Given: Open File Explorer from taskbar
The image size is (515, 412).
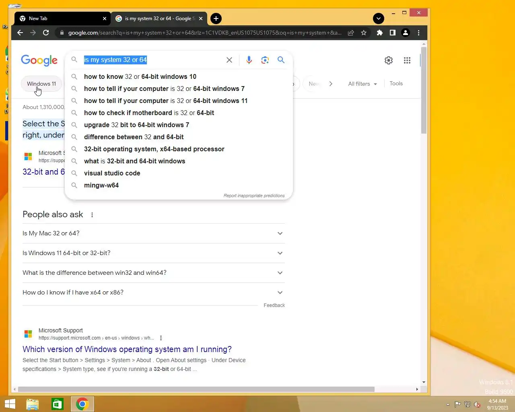Looking at the screenshot, I should click(x=33, y=404).
